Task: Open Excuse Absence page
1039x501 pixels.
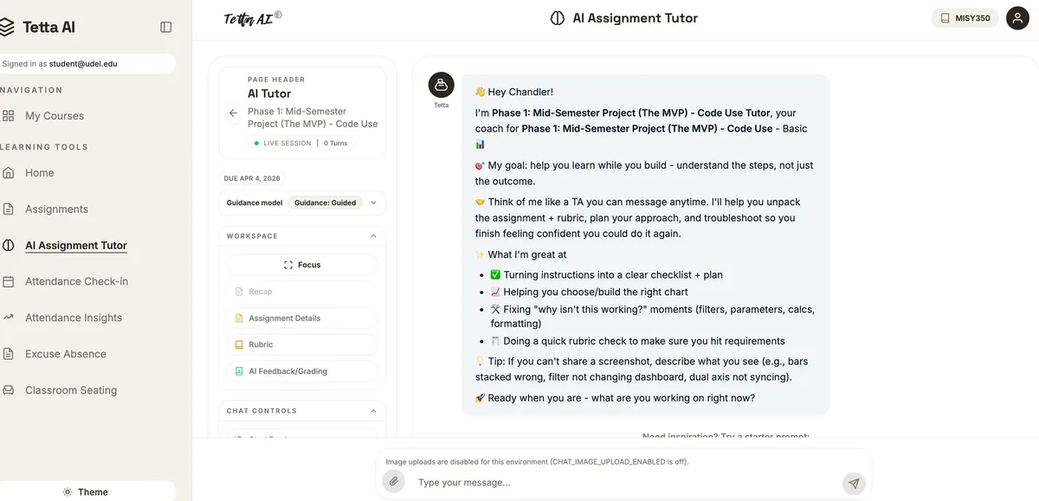Action: [66, 354]
